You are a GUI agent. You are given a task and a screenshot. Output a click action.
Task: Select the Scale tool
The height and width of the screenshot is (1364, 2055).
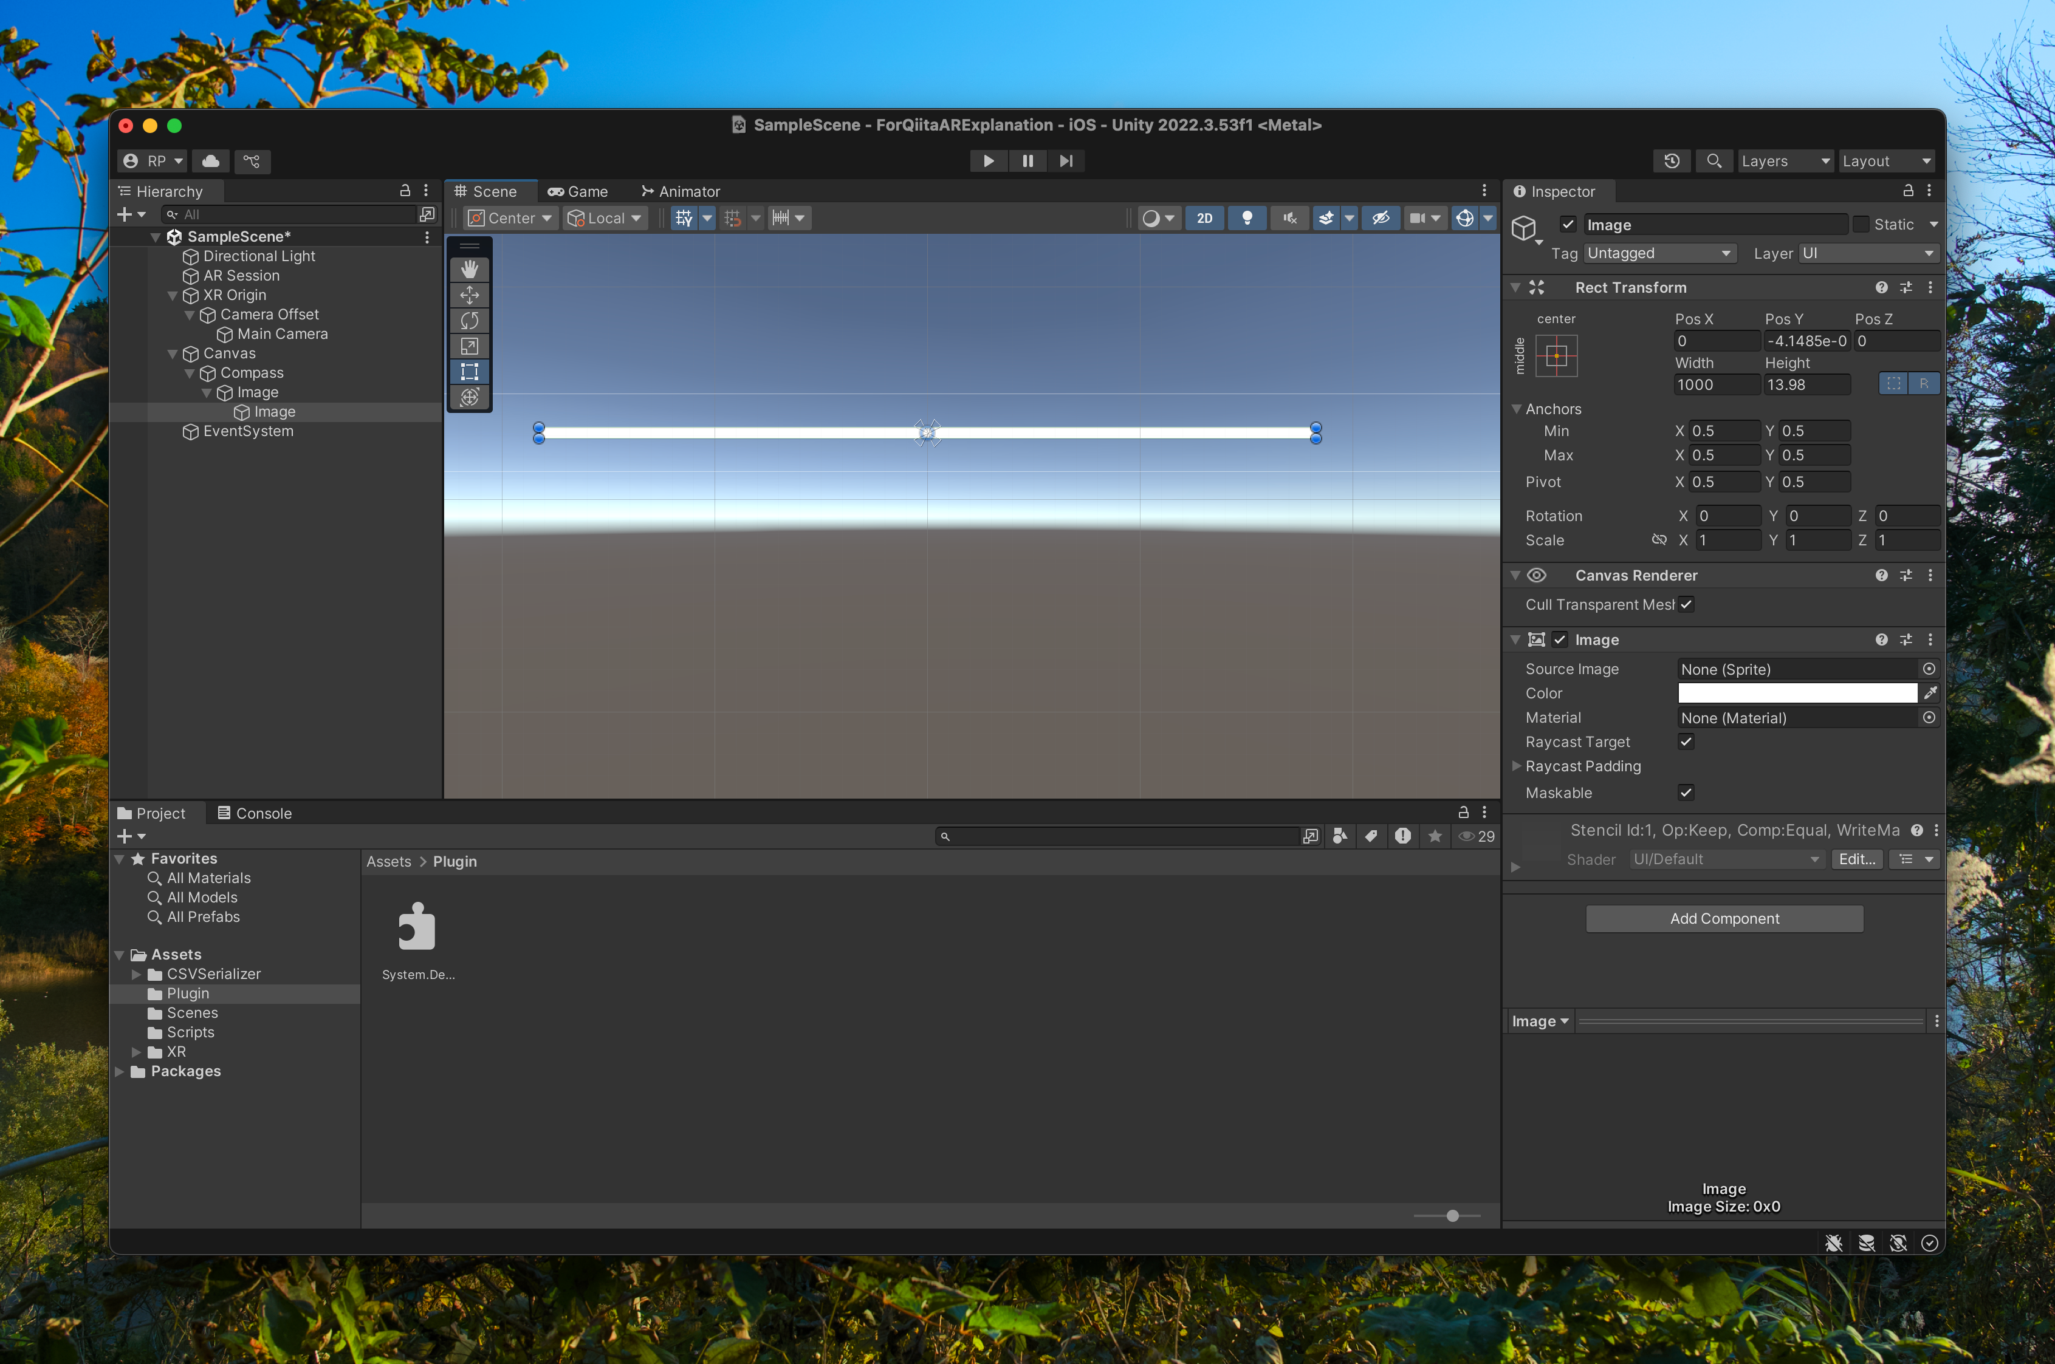(469, 346)
